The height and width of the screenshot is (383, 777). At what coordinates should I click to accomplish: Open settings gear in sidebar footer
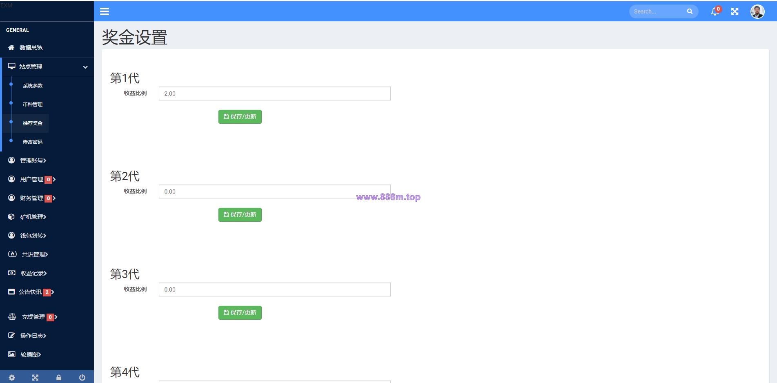12,378
